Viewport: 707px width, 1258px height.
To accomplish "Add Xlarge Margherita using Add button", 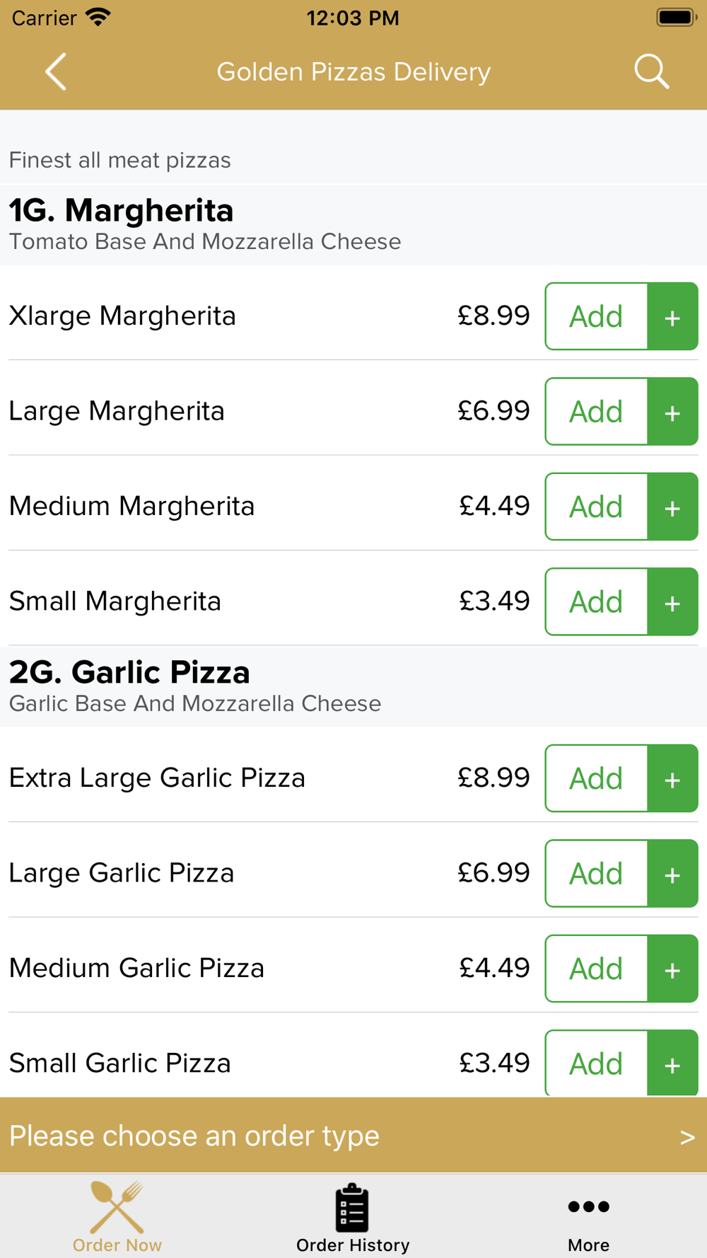I will click(x=597, y=316).
